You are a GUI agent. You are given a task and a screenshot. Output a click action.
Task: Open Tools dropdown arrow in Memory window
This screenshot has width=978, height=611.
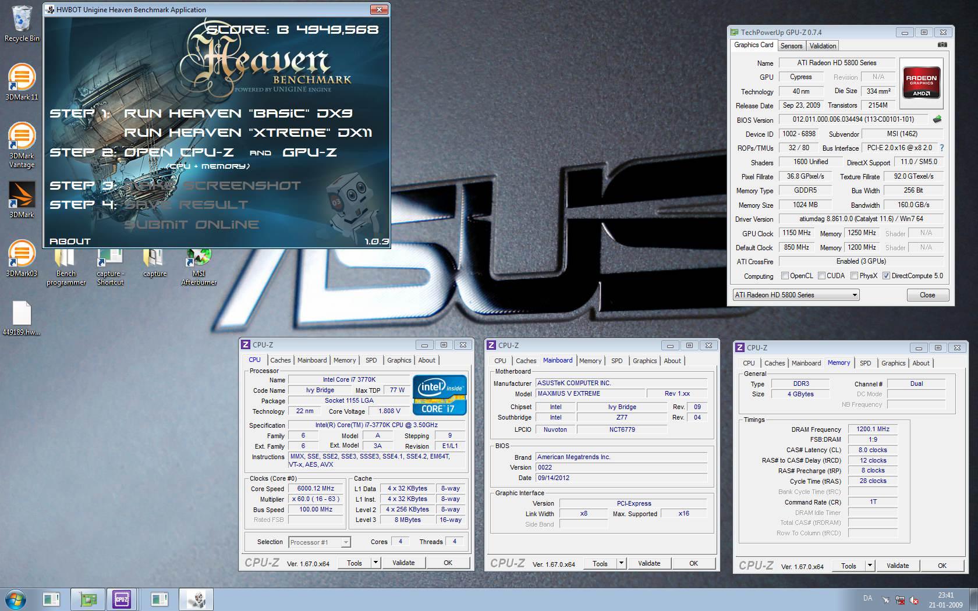click(870, 566)
